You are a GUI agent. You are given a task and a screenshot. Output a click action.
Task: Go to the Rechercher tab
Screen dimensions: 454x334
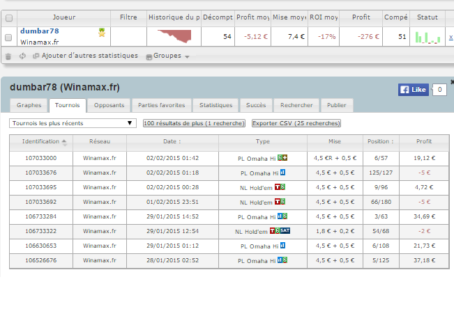pyautogui.click(x=296, y=105)
